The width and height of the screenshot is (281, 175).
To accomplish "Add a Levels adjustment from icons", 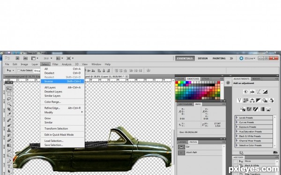I will tap(252, 92).
